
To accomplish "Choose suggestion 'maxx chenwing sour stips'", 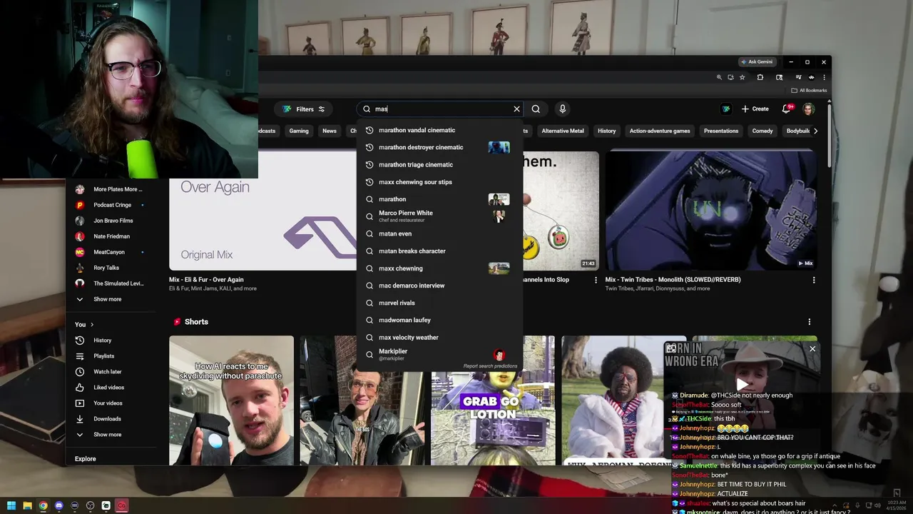I will pyautogui.click(x=439, y=182).
